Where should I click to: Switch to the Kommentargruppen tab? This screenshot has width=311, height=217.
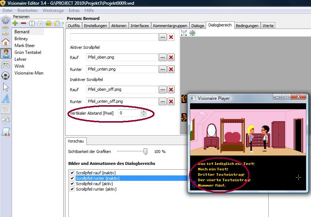click(x=170, y=26)
